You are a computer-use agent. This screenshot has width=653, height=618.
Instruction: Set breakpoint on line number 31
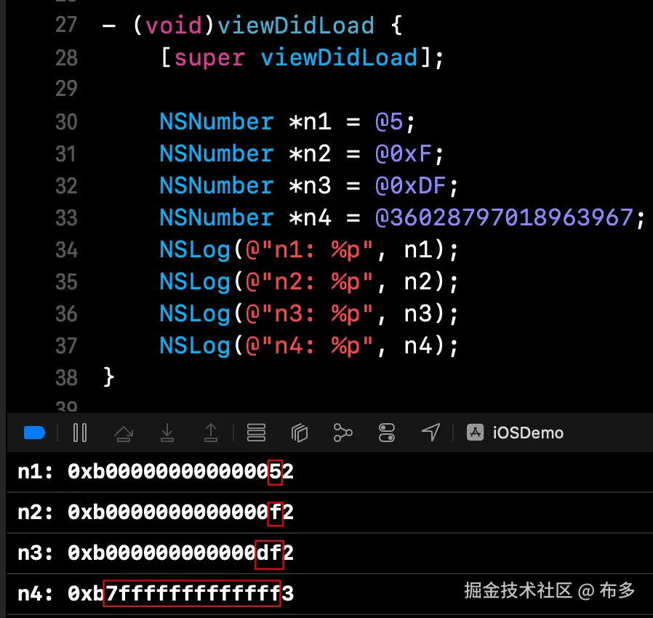click(66, 153)
